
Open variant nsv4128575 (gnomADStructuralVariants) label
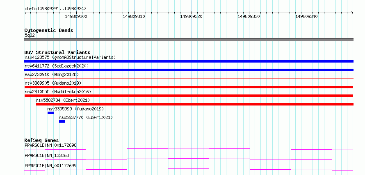click(70, 57)
